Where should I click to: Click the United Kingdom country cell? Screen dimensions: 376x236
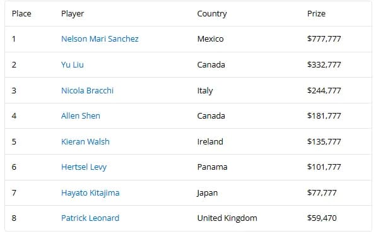[x=227, y=218]
